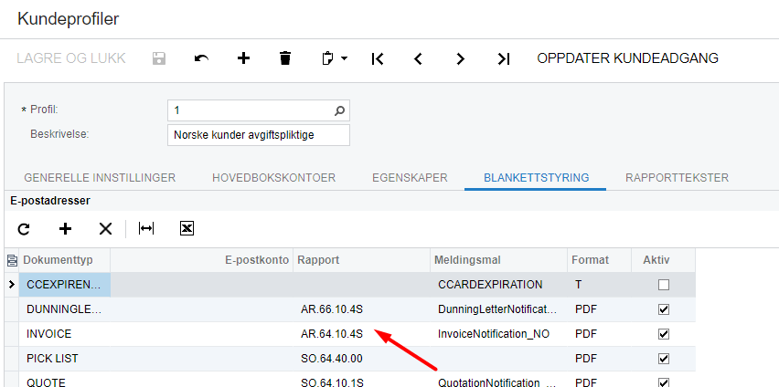Sort by Format column header
The image size is (779, 387).
tap(599, 260)
